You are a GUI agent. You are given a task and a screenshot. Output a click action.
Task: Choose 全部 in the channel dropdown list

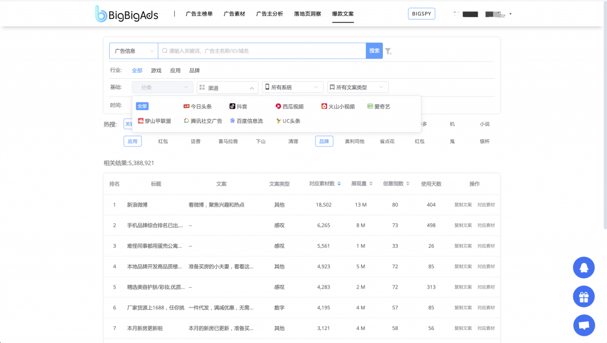(142, 106)
